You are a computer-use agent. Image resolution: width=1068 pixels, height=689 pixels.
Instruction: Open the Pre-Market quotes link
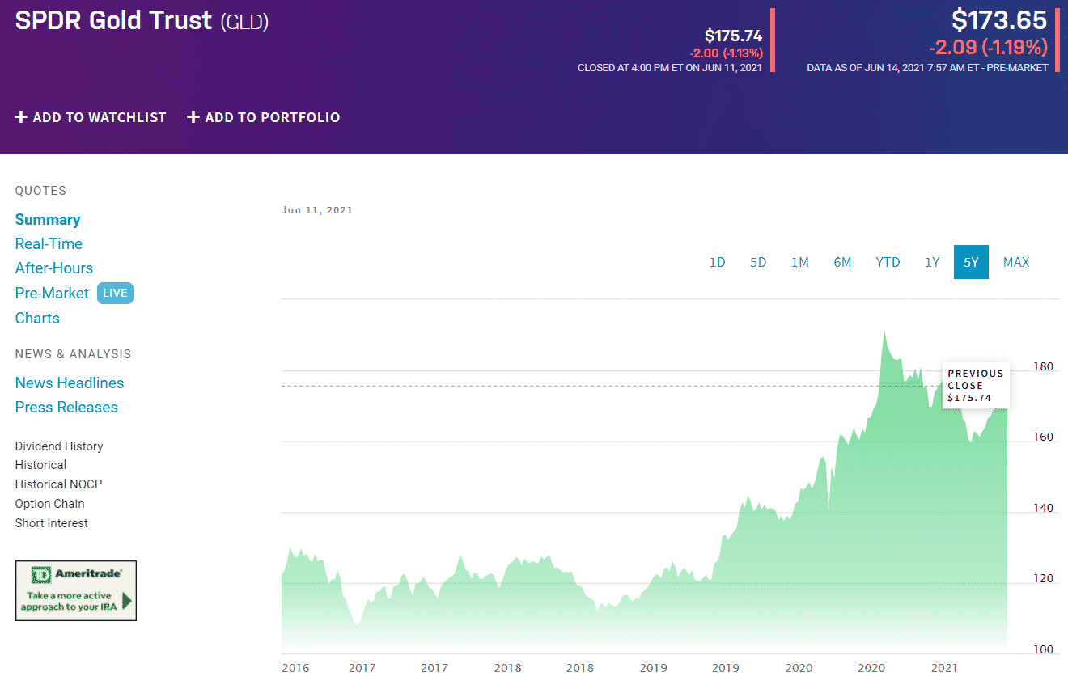pyautogui.click(x=52, y=294)
